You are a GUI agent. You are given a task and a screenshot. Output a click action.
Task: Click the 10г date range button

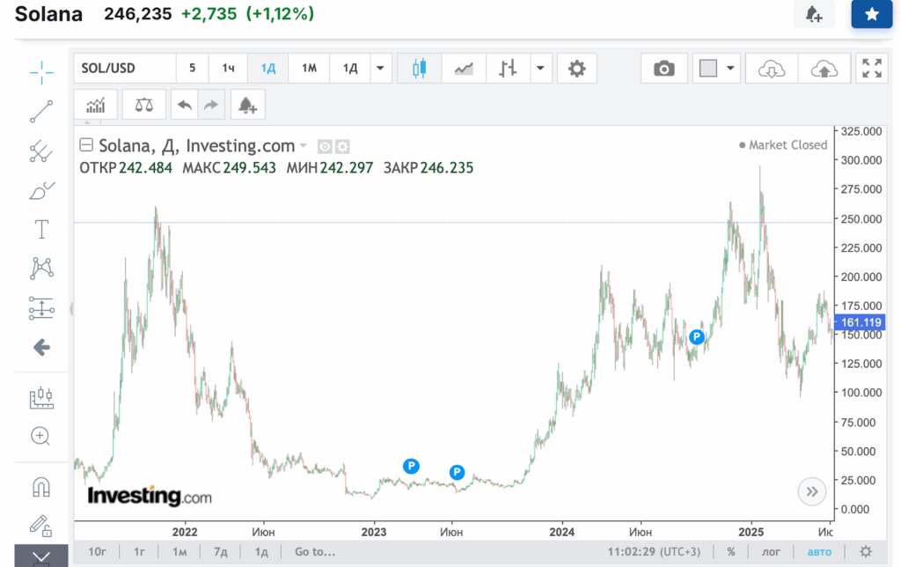(x=98, y=552)
